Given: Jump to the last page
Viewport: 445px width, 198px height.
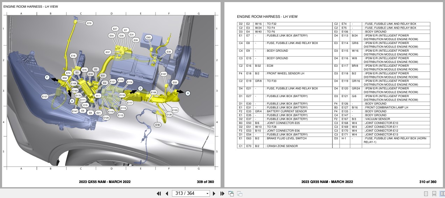Looking at the screenshot, I should coord(222,193).
